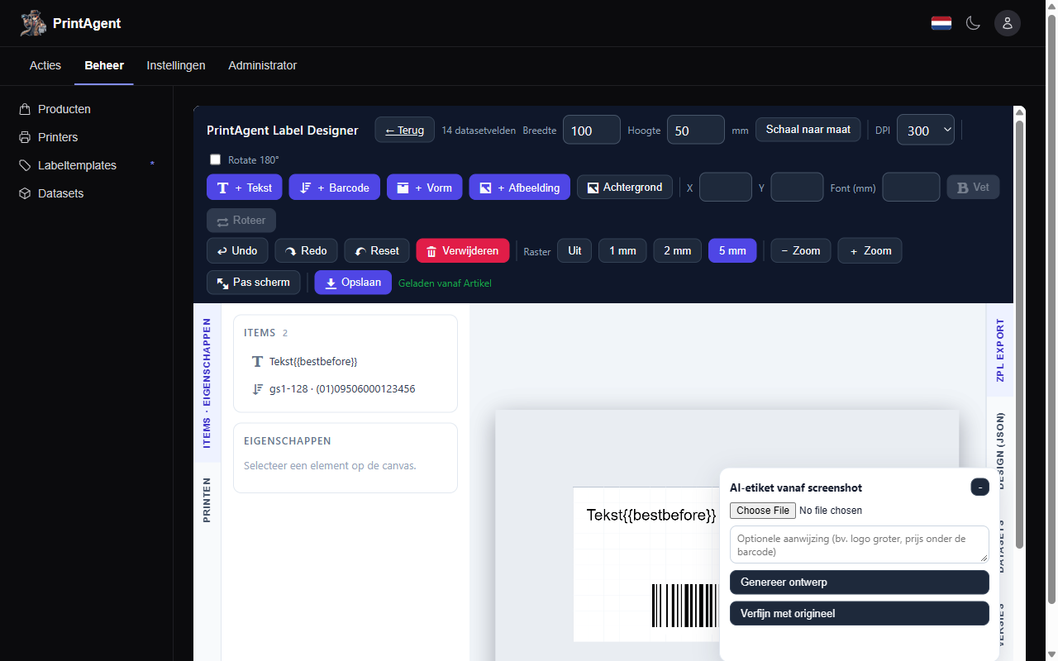Open Datasets in the sidebar

pyautogui.click(x=60, y=193)
